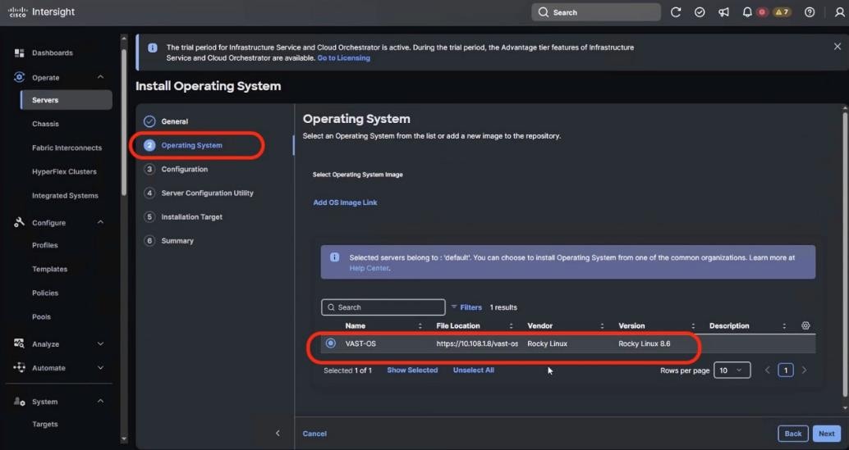The height and width of the screenshot is (450, 849).
Task: Dismiss the trial period banner
Action: (x=837, y=47)
